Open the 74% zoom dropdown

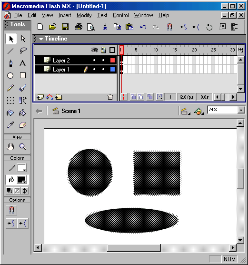point(241,110)
